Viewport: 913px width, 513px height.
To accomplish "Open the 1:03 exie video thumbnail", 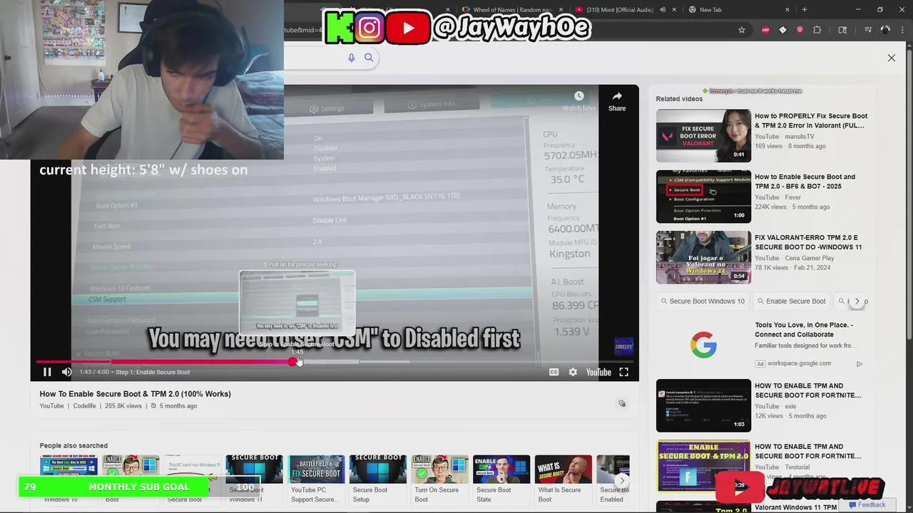I will point(703,405).
